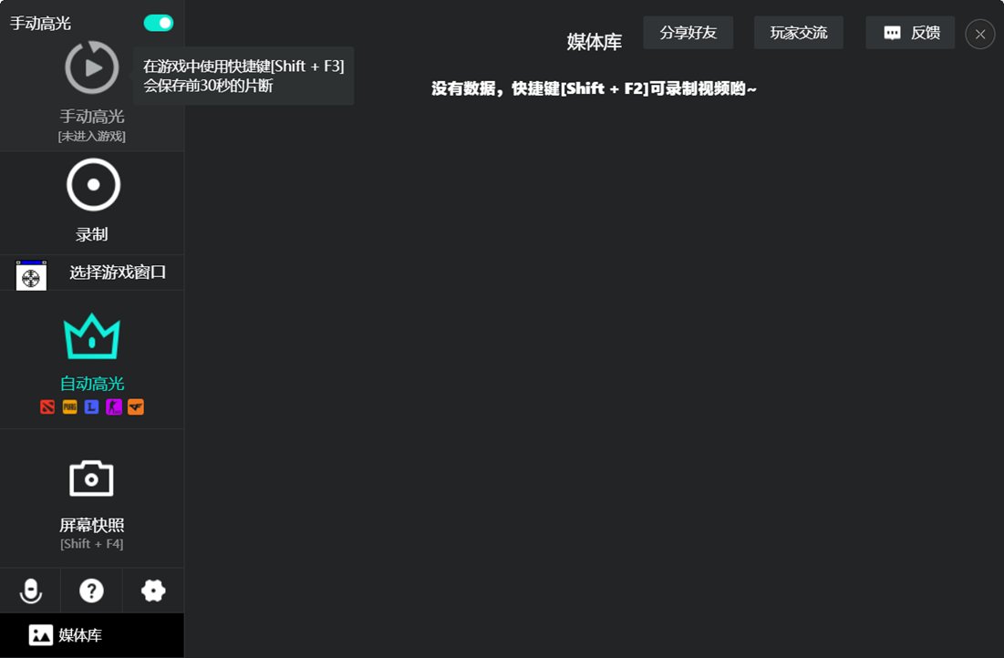Take a screenshot with 屏幕快照 camera

91,478
